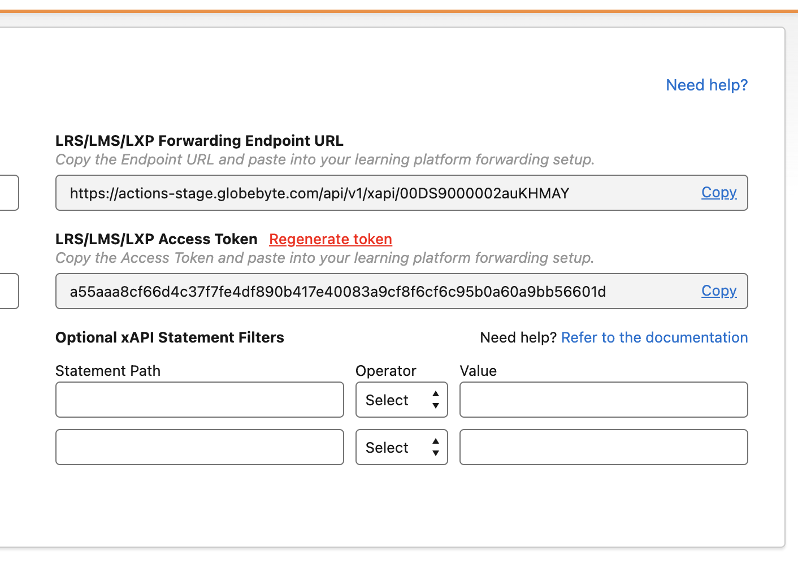Click the Value column label

pos(478,371)
